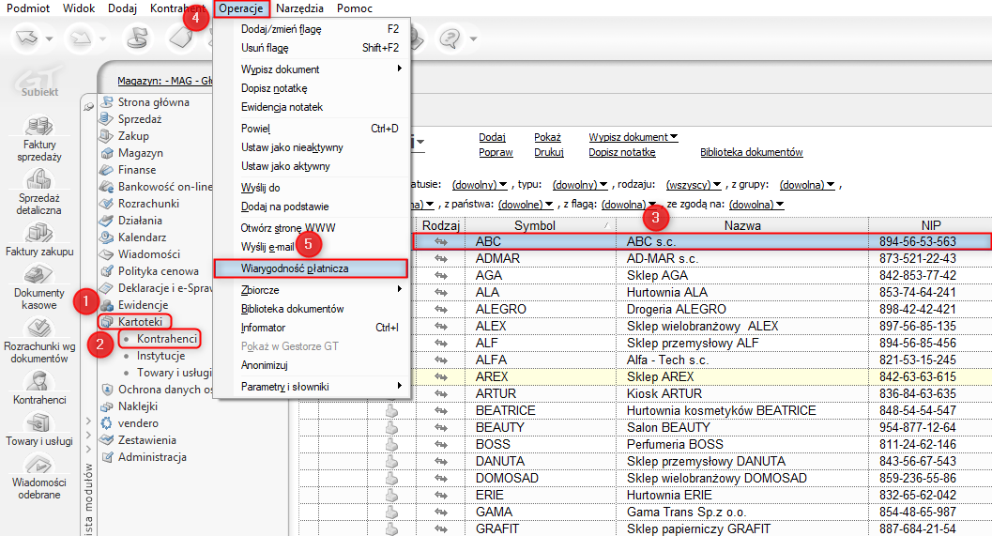
Task: Choose Dodaj/zmień flagę from the menu
Action: point(281,29)
